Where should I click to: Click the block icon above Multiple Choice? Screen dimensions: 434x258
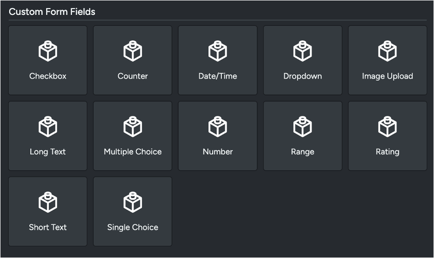pyautogui.click(x=133, y=127)
